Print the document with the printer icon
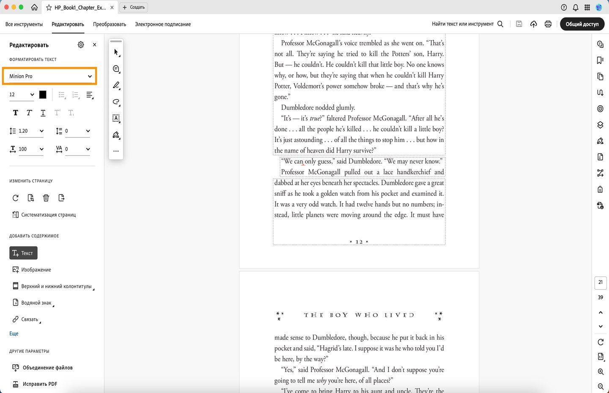Viewport: 609px width, 393px height. [x=548, y=24]
